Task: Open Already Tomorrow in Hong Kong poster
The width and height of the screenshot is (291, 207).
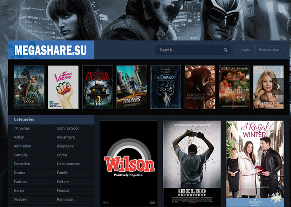Action: point(234,87)
